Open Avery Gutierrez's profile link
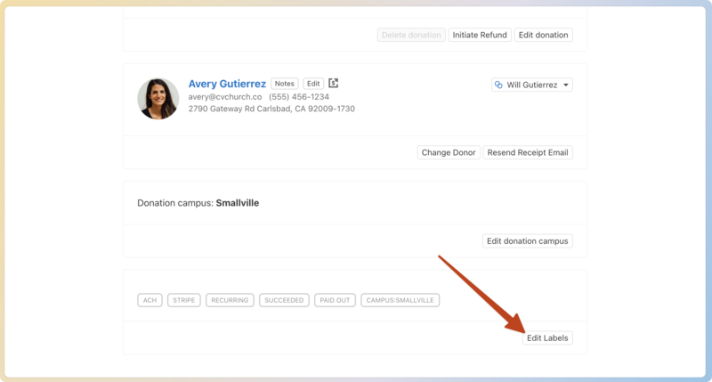This screenshot has height=382, width=712. (x=227, y=84)
